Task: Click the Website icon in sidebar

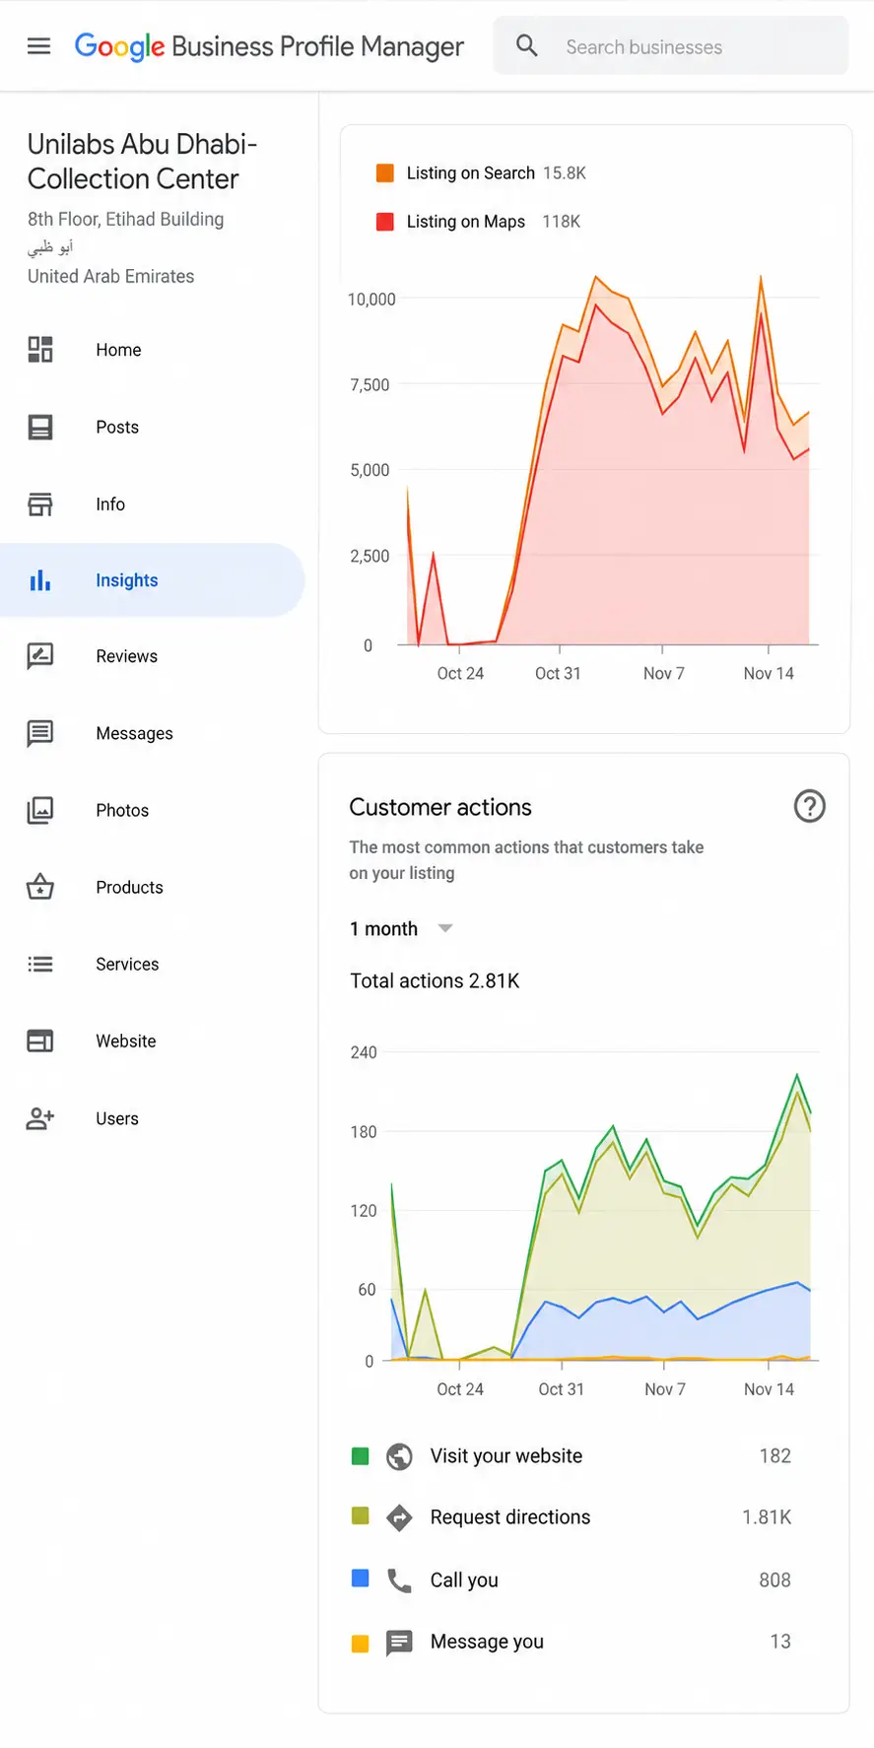Action: [40, 1041]
